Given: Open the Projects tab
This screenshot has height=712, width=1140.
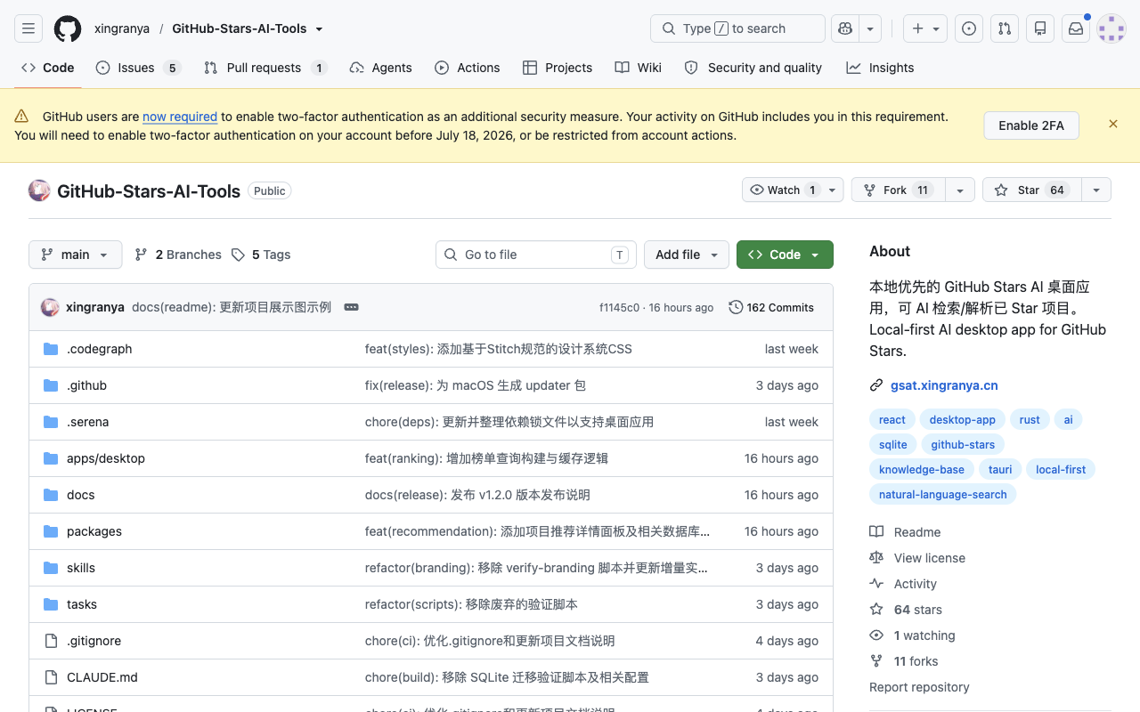Looking at the screenshot, I should click(x=558, y=68).
